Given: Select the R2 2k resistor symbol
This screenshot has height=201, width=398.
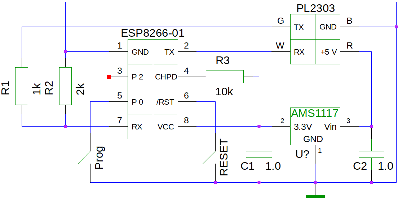Looking at the screenshot, I should [66, 86].
